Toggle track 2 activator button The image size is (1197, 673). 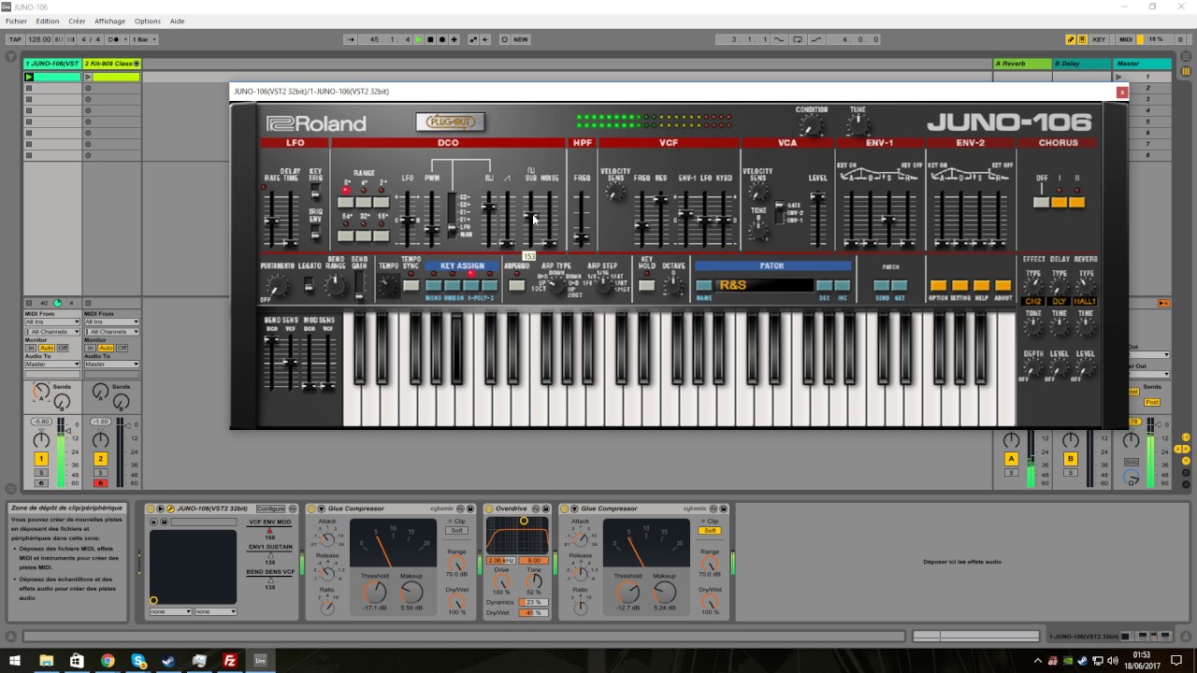(x=100, y=459)
